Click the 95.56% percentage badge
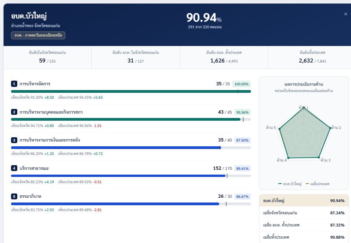Image resolution: width=351 pixels, height=243 pixels. 242,112
